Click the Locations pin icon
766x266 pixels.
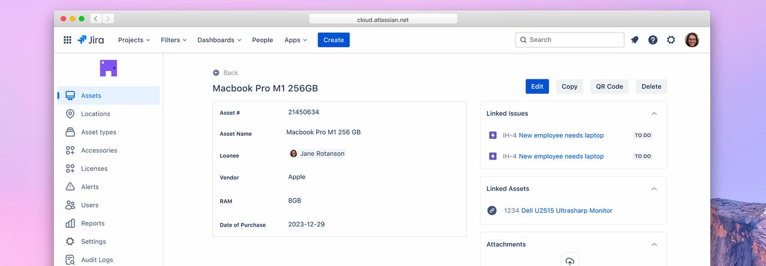[70, 114]
